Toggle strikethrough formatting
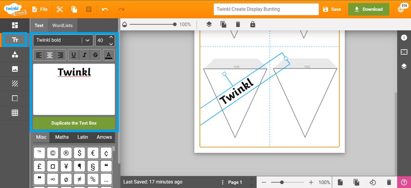This screenshot has width=411, height=188. click(95, 55)
